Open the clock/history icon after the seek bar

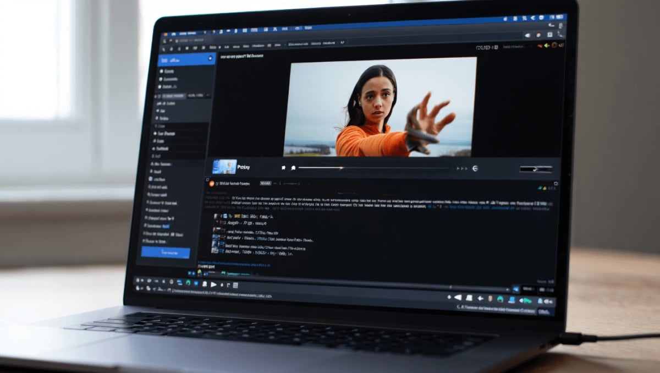(475, 168)
